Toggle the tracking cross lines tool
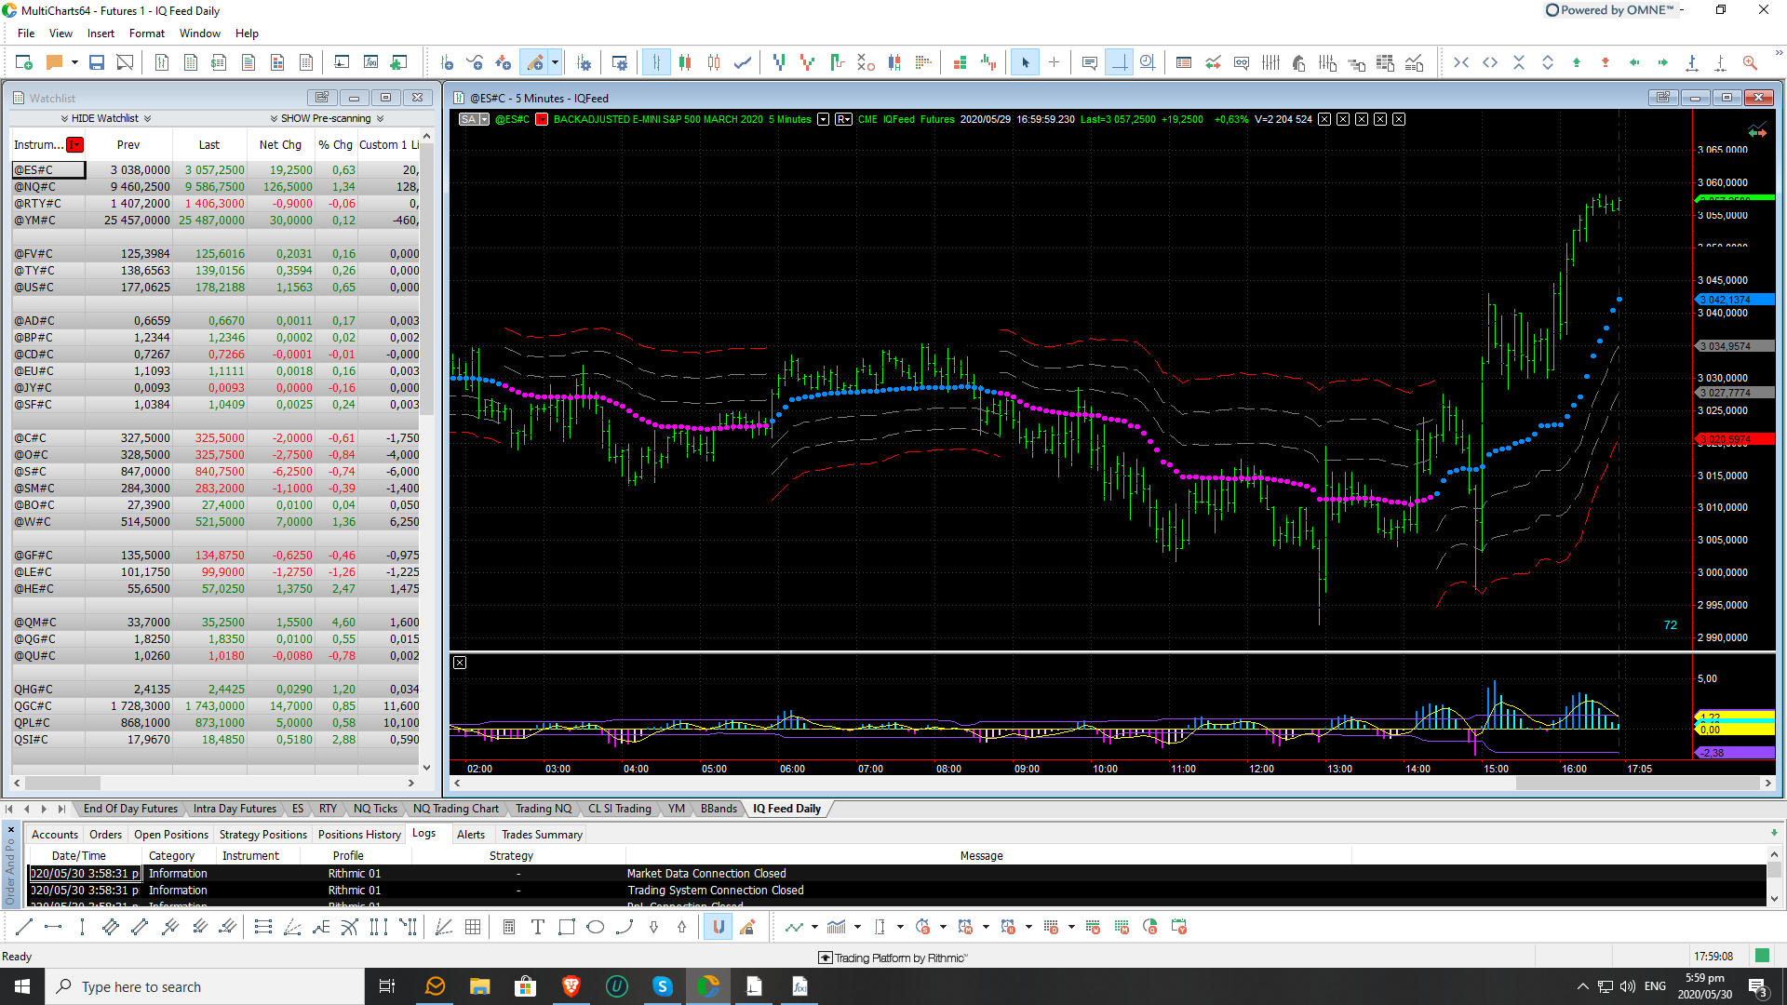Image resolution: width=1787 pixels, height=1005 pixels. pos(1119,62)
